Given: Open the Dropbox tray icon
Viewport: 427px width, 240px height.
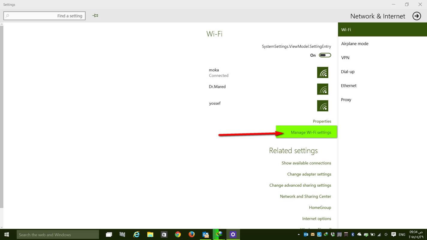Looking at the screenshot, I should [x=333, y=235].
